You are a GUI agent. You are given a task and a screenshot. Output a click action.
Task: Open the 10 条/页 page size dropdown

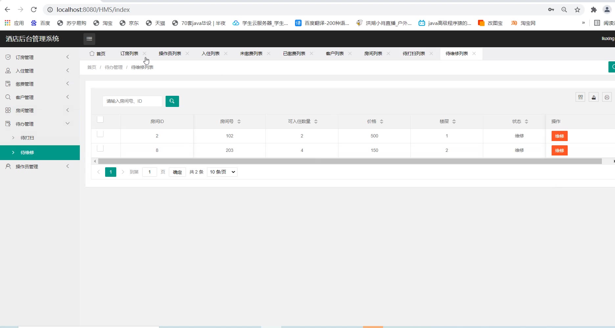(222, 172)
